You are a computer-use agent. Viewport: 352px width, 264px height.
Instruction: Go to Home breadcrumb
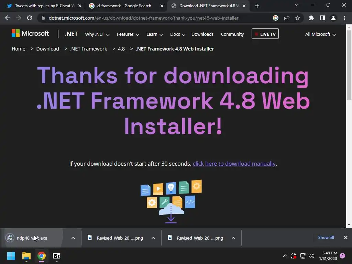click(x=19, y=49)
